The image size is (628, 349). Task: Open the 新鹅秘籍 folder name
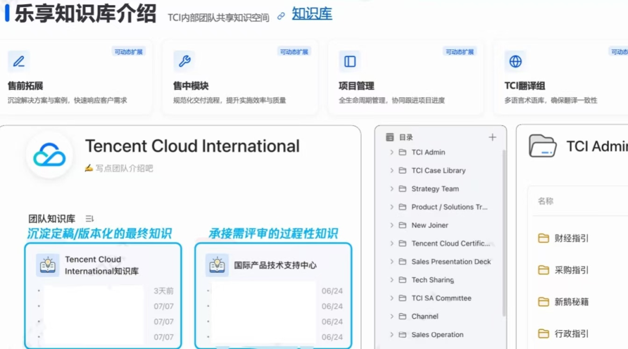coord(571,302)
